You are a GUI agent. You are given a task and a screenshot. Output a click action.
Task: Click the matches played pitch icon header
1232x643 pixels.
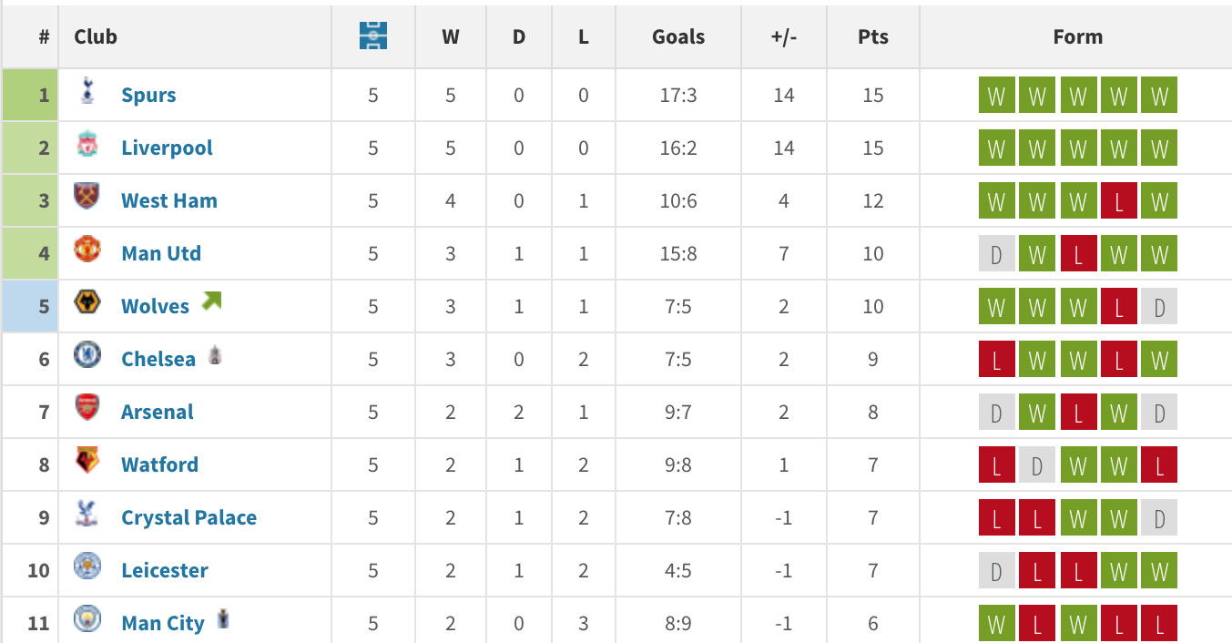[x=373, y=36]
